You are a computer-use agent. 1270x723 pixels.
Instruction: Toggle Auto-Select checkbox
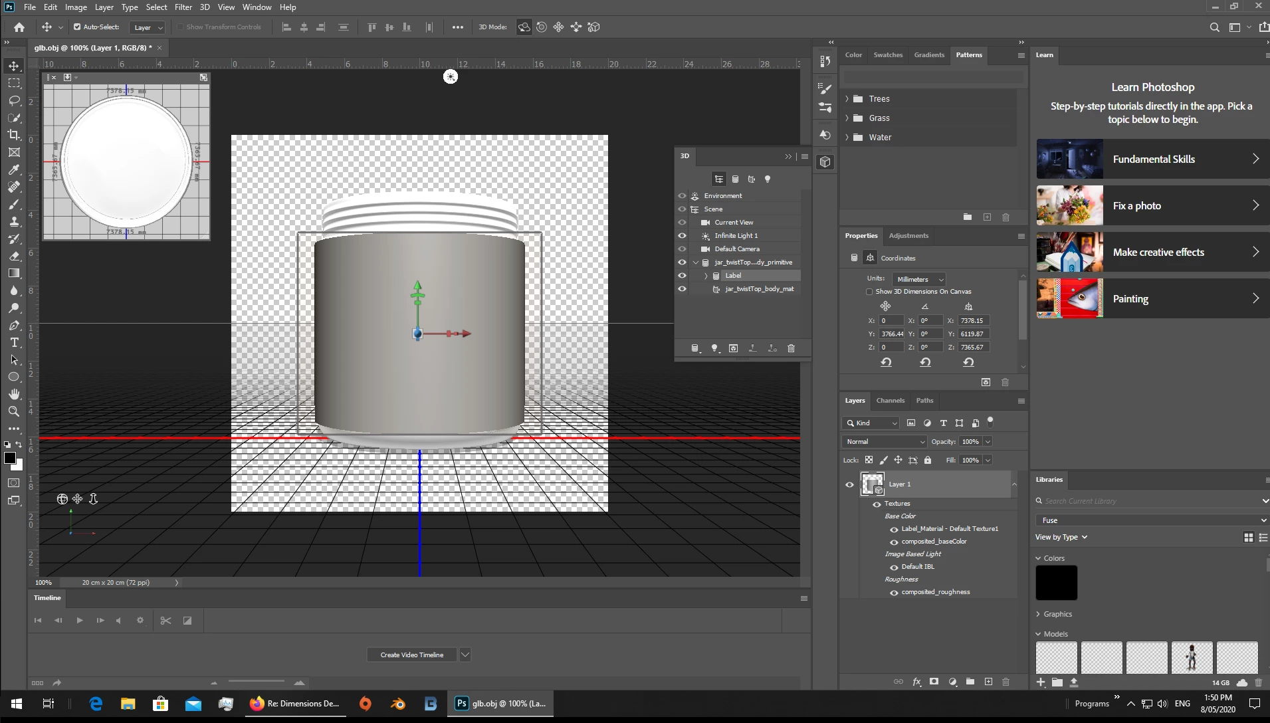pos(77,27)
